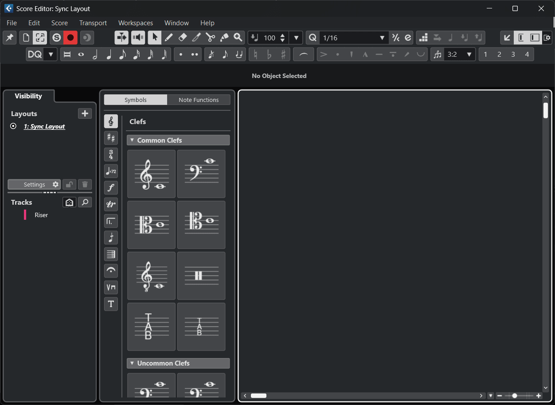Choose the whole note value
The image size is (555, 405).
tap(81, 55)
